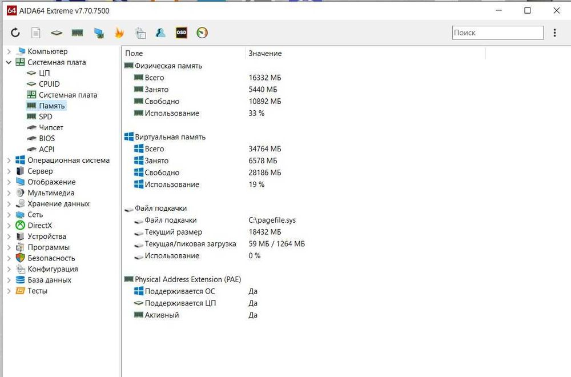Maximize the AIDA64 window

pos(527,10)
